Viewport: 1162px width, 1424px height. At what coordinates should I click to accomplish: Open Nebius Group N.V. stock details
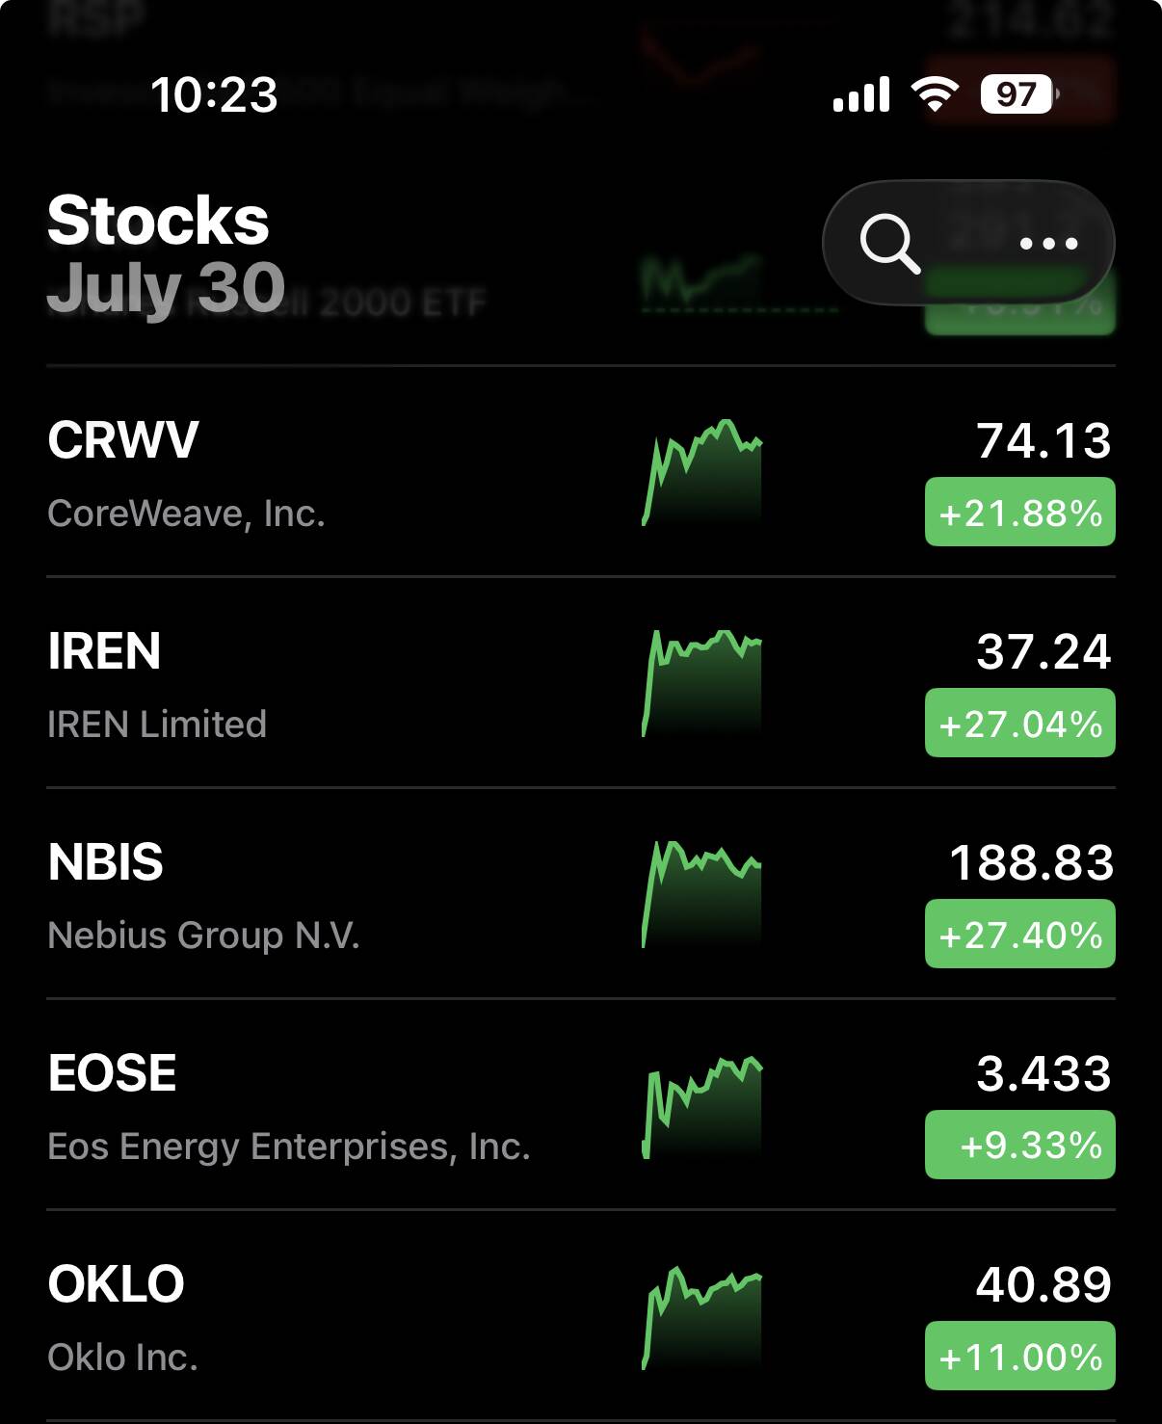(x=581, y=894)
